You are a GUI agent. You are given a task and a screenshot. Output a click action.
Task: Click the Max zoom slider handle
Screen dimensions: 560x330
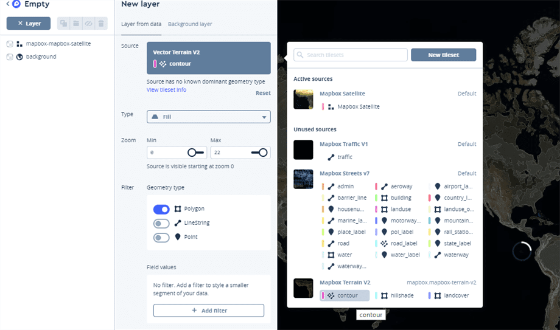(x=263, y=153)
